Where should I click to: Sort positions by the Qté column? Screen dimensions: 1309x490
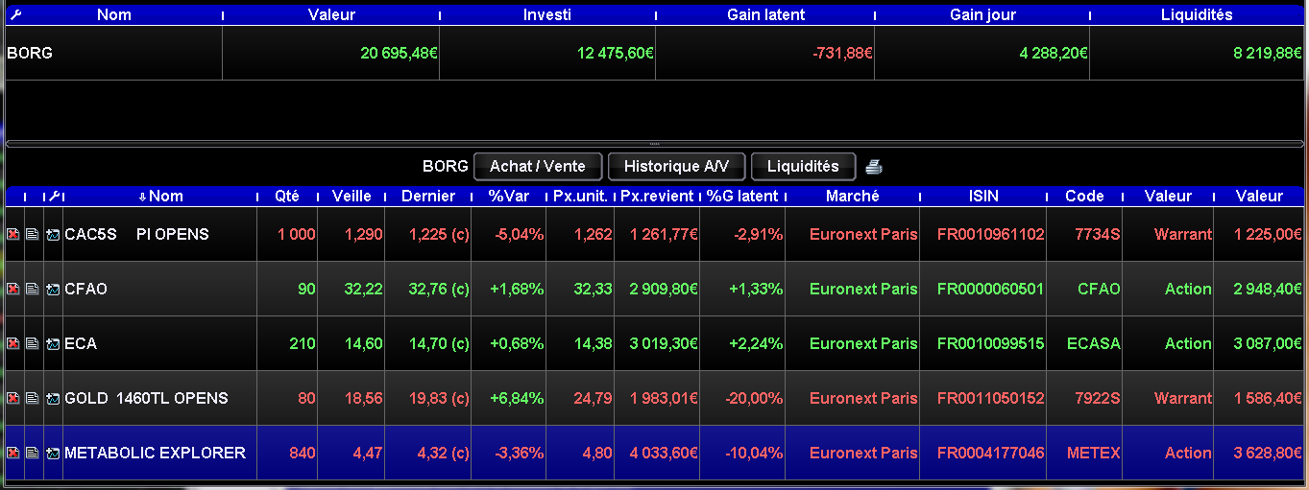(x=286, y=197)
